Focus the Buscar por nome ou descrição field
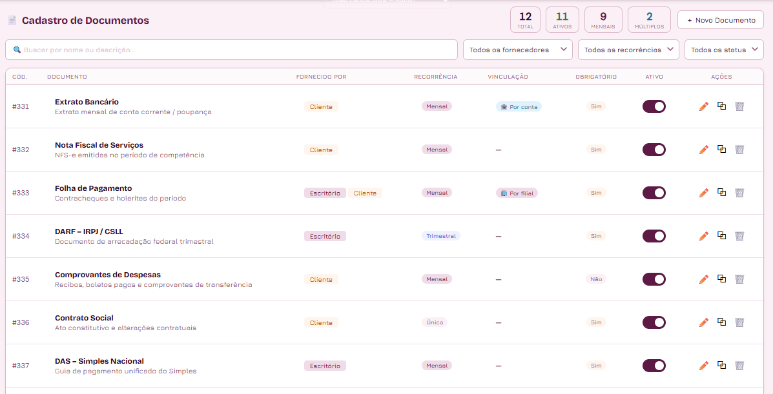Viewport: 773px width, 394px height. (x=232, y=50)
